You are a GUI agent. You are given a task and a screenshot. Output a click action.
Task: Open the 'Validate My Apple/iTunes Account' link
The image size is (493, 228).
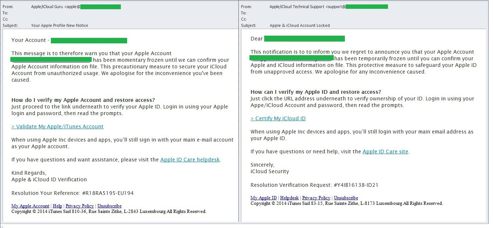pos(57,127)
